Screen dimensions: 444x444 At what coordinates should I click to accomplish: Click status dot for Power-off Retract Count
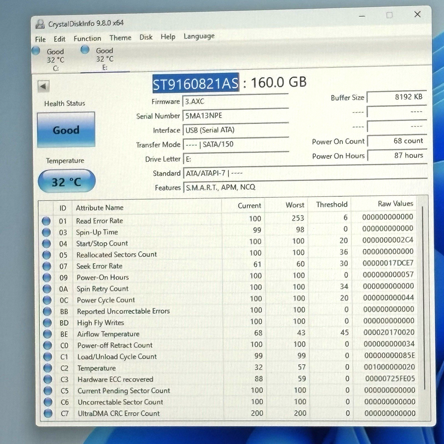pyautogui.click(x=48, y=346)
